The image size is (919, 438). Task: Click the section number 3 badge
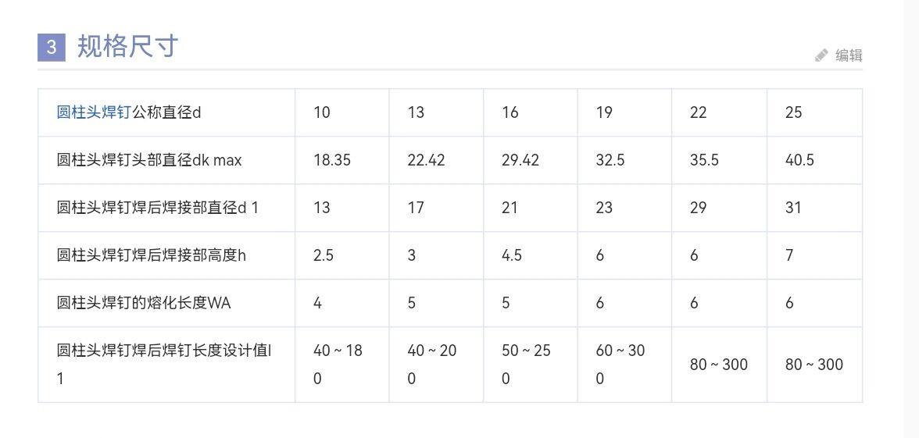point(52,47)
